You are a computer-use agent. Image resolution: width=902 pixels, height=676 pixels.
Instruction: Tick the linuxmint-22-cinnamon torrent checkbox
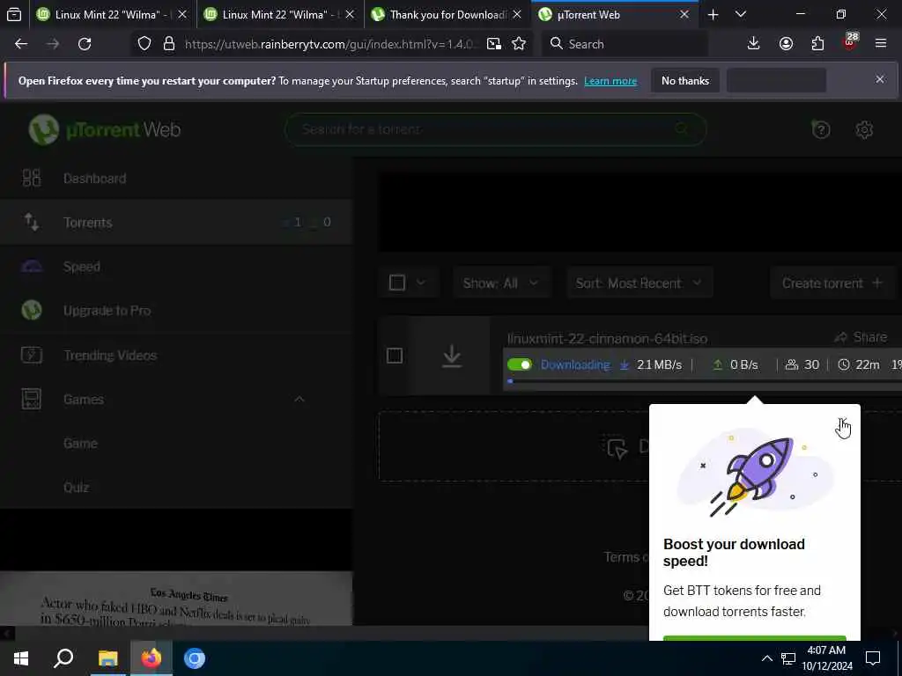(395, 356)
